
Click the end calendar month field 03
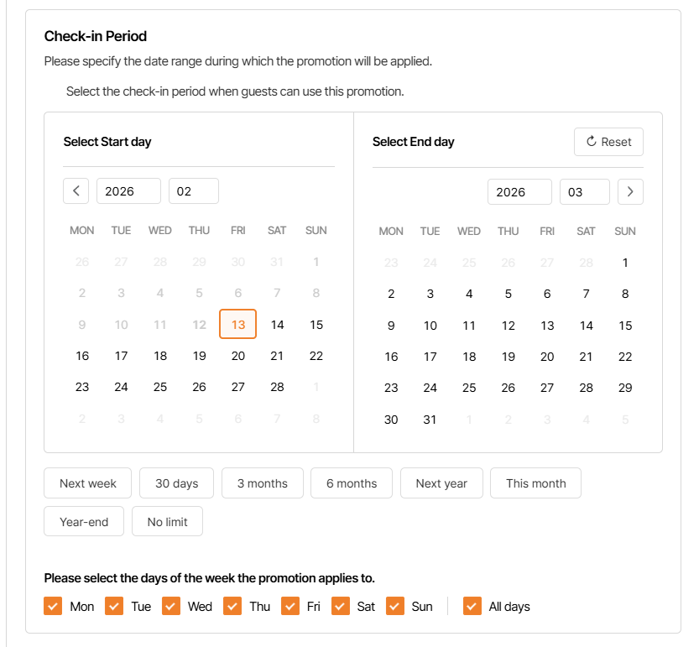click(x=584, y=191)
